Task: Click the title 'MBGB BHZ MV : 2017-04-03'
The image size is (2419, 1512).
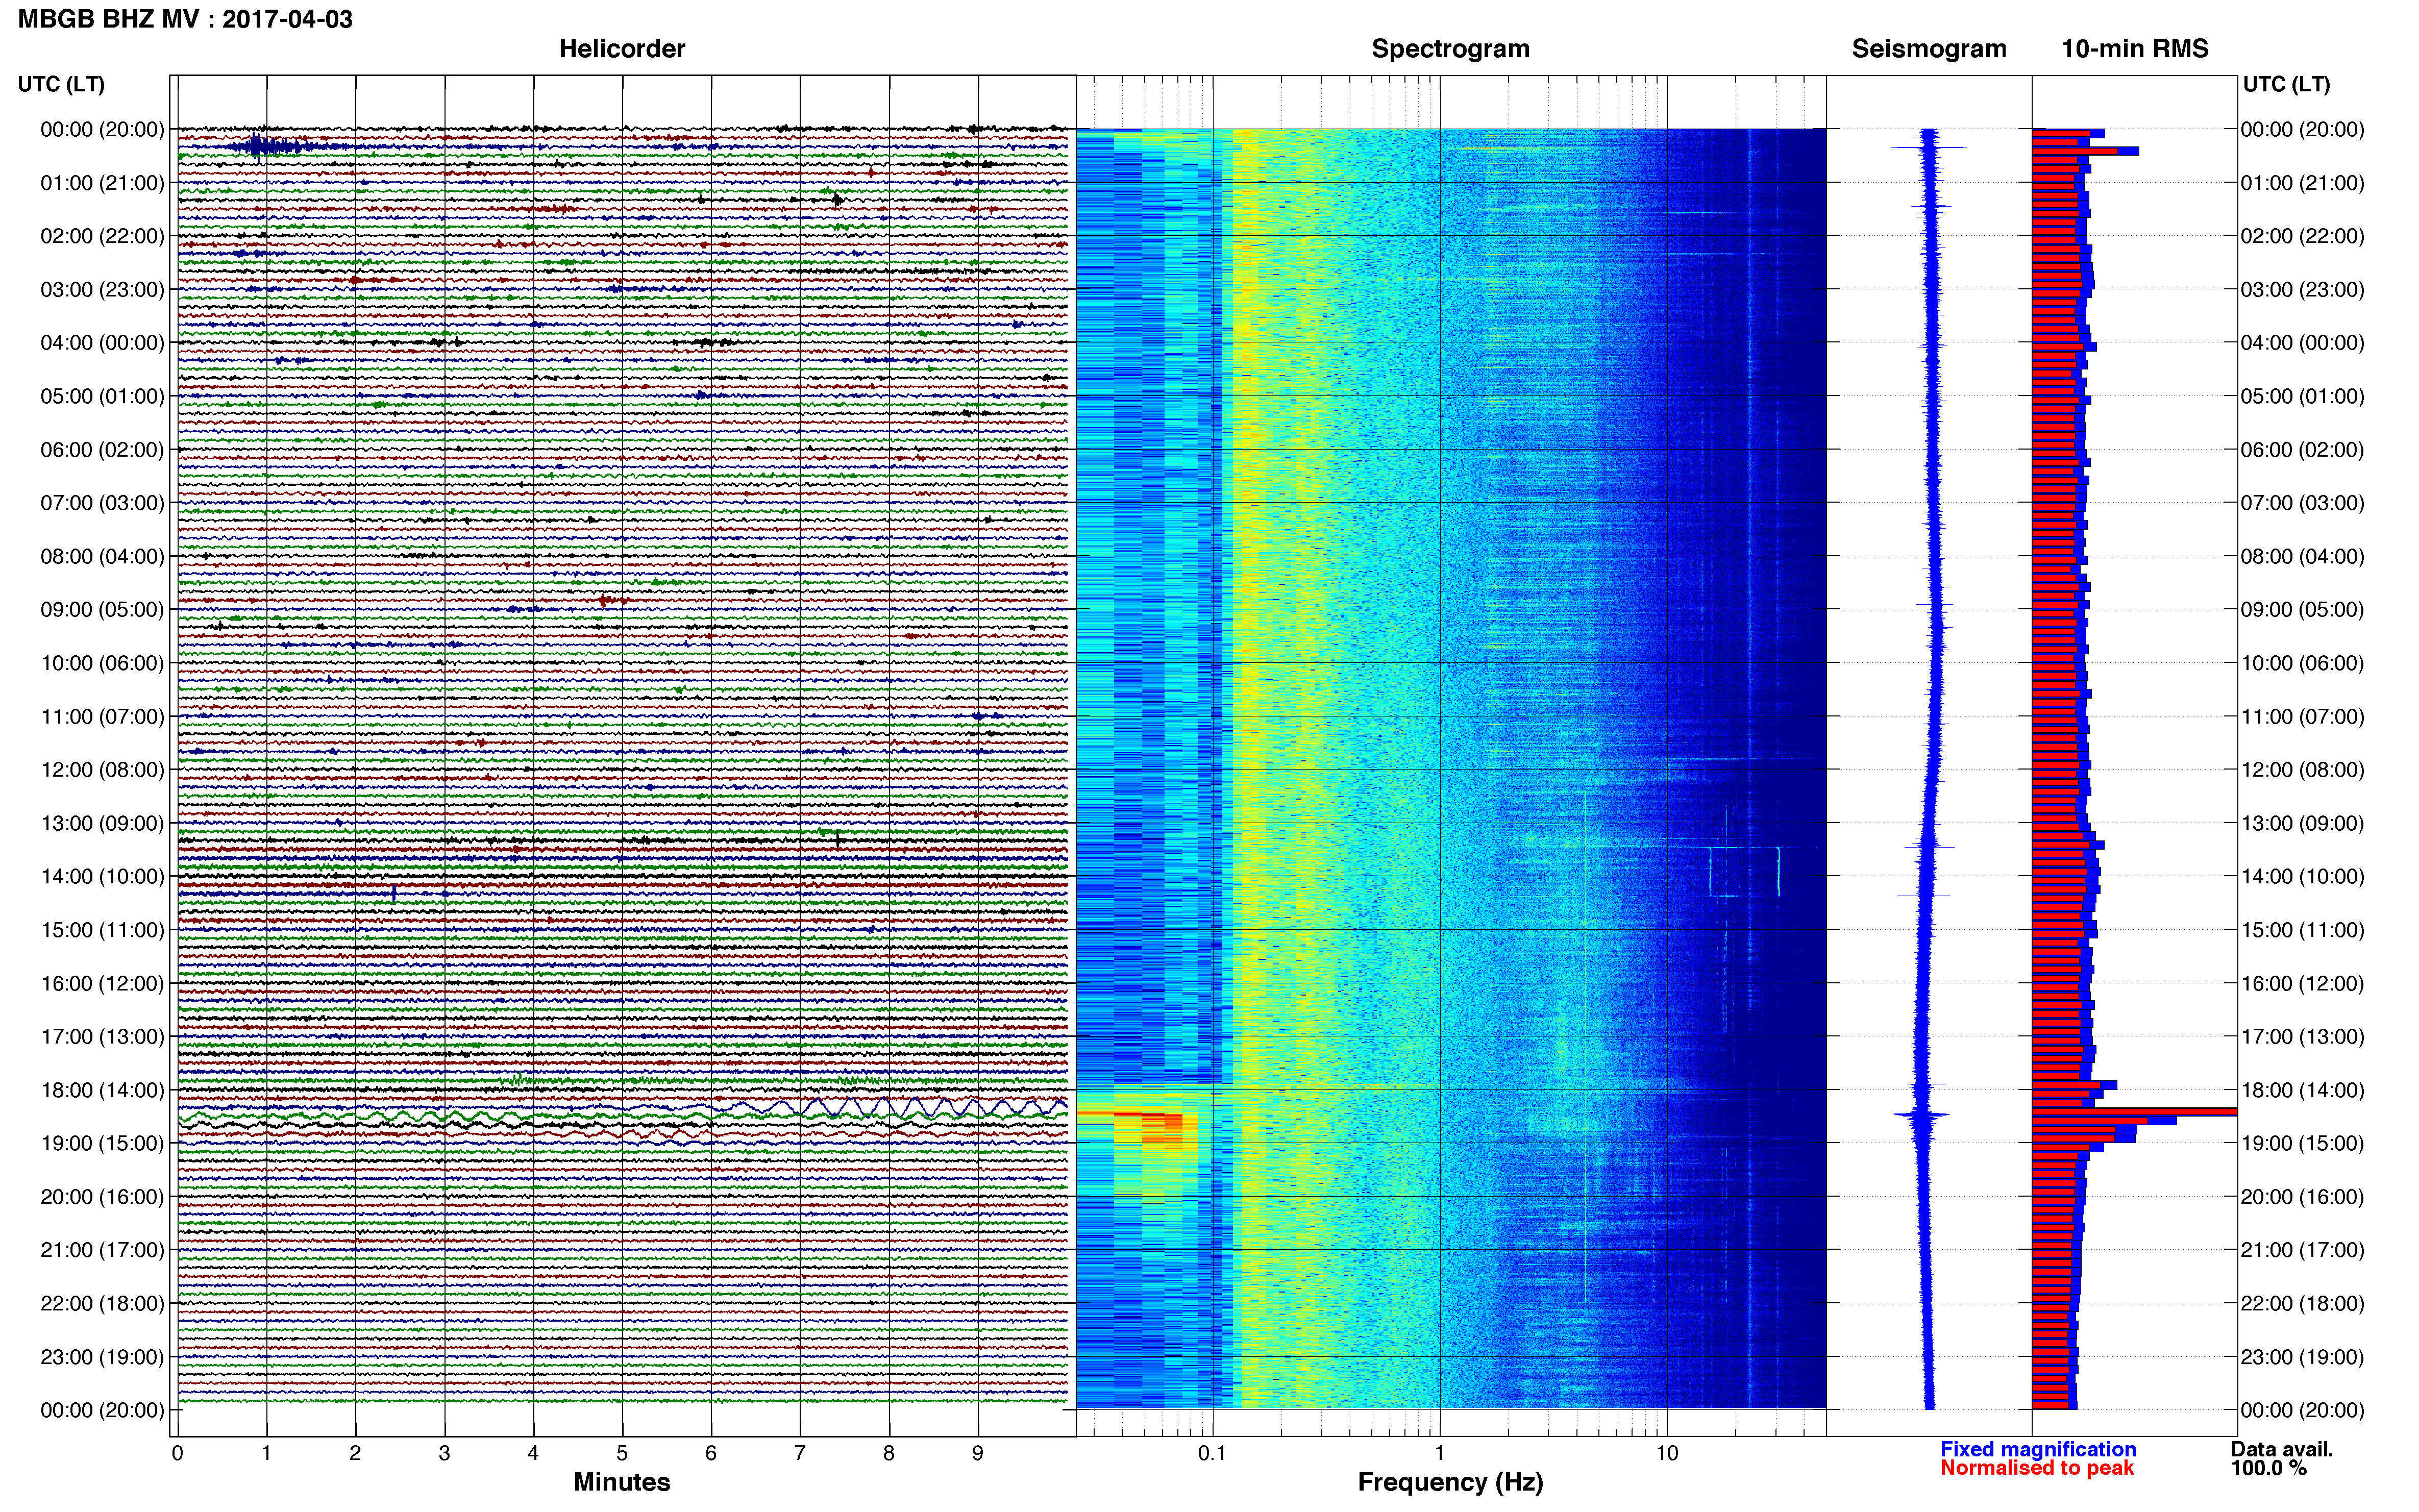Action: click(x=185, y=19)
